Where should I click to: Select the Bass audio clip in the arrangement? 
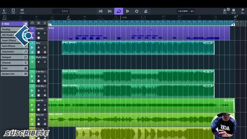(138, 48)
